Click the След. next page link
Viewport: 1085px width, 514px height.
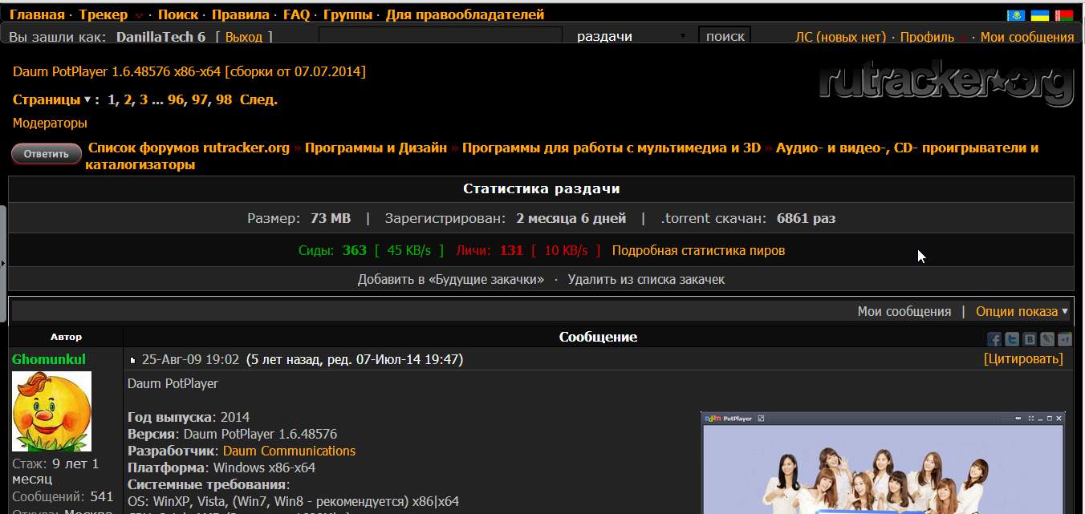(258, 99)
